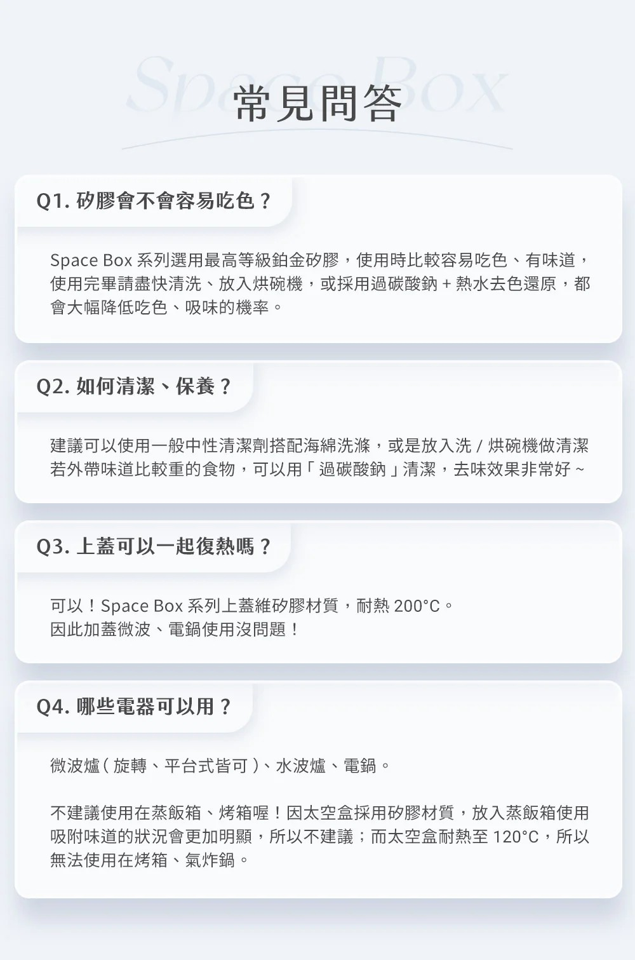
Task: Click the line starting "建議可以使用一般中性清潔劑"
Action: click(319, 445)
